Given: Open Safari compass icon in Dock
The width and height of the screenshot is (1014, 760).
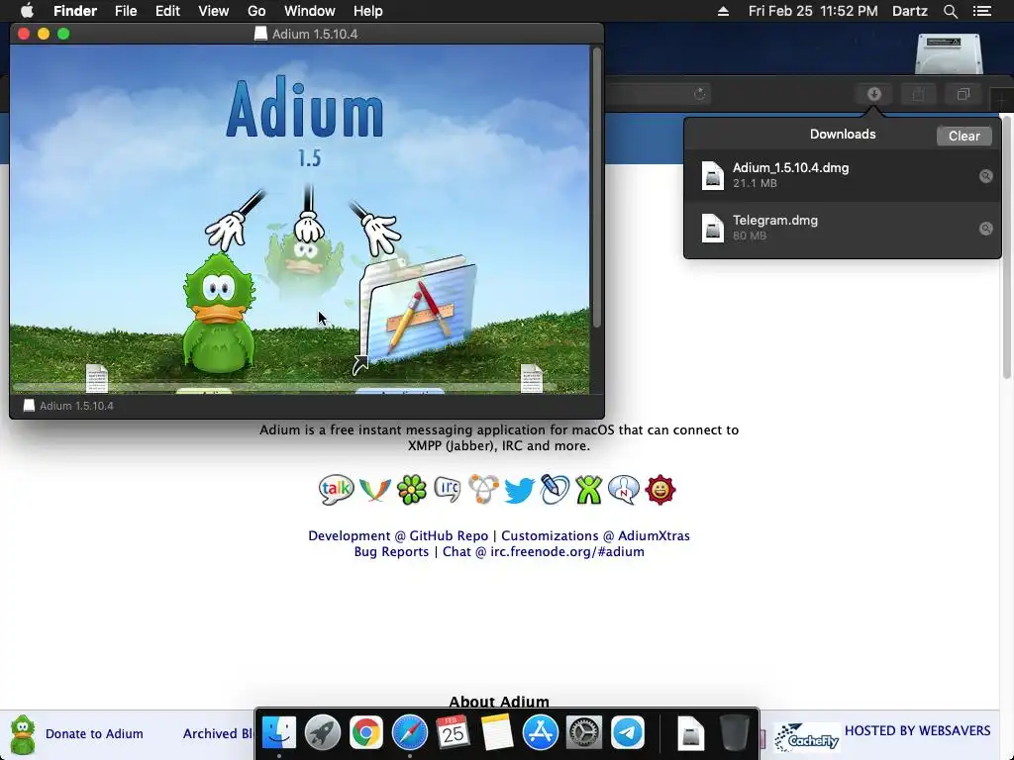Looking at the screenshot, I should pyautogui.click(x=409, y=732).
